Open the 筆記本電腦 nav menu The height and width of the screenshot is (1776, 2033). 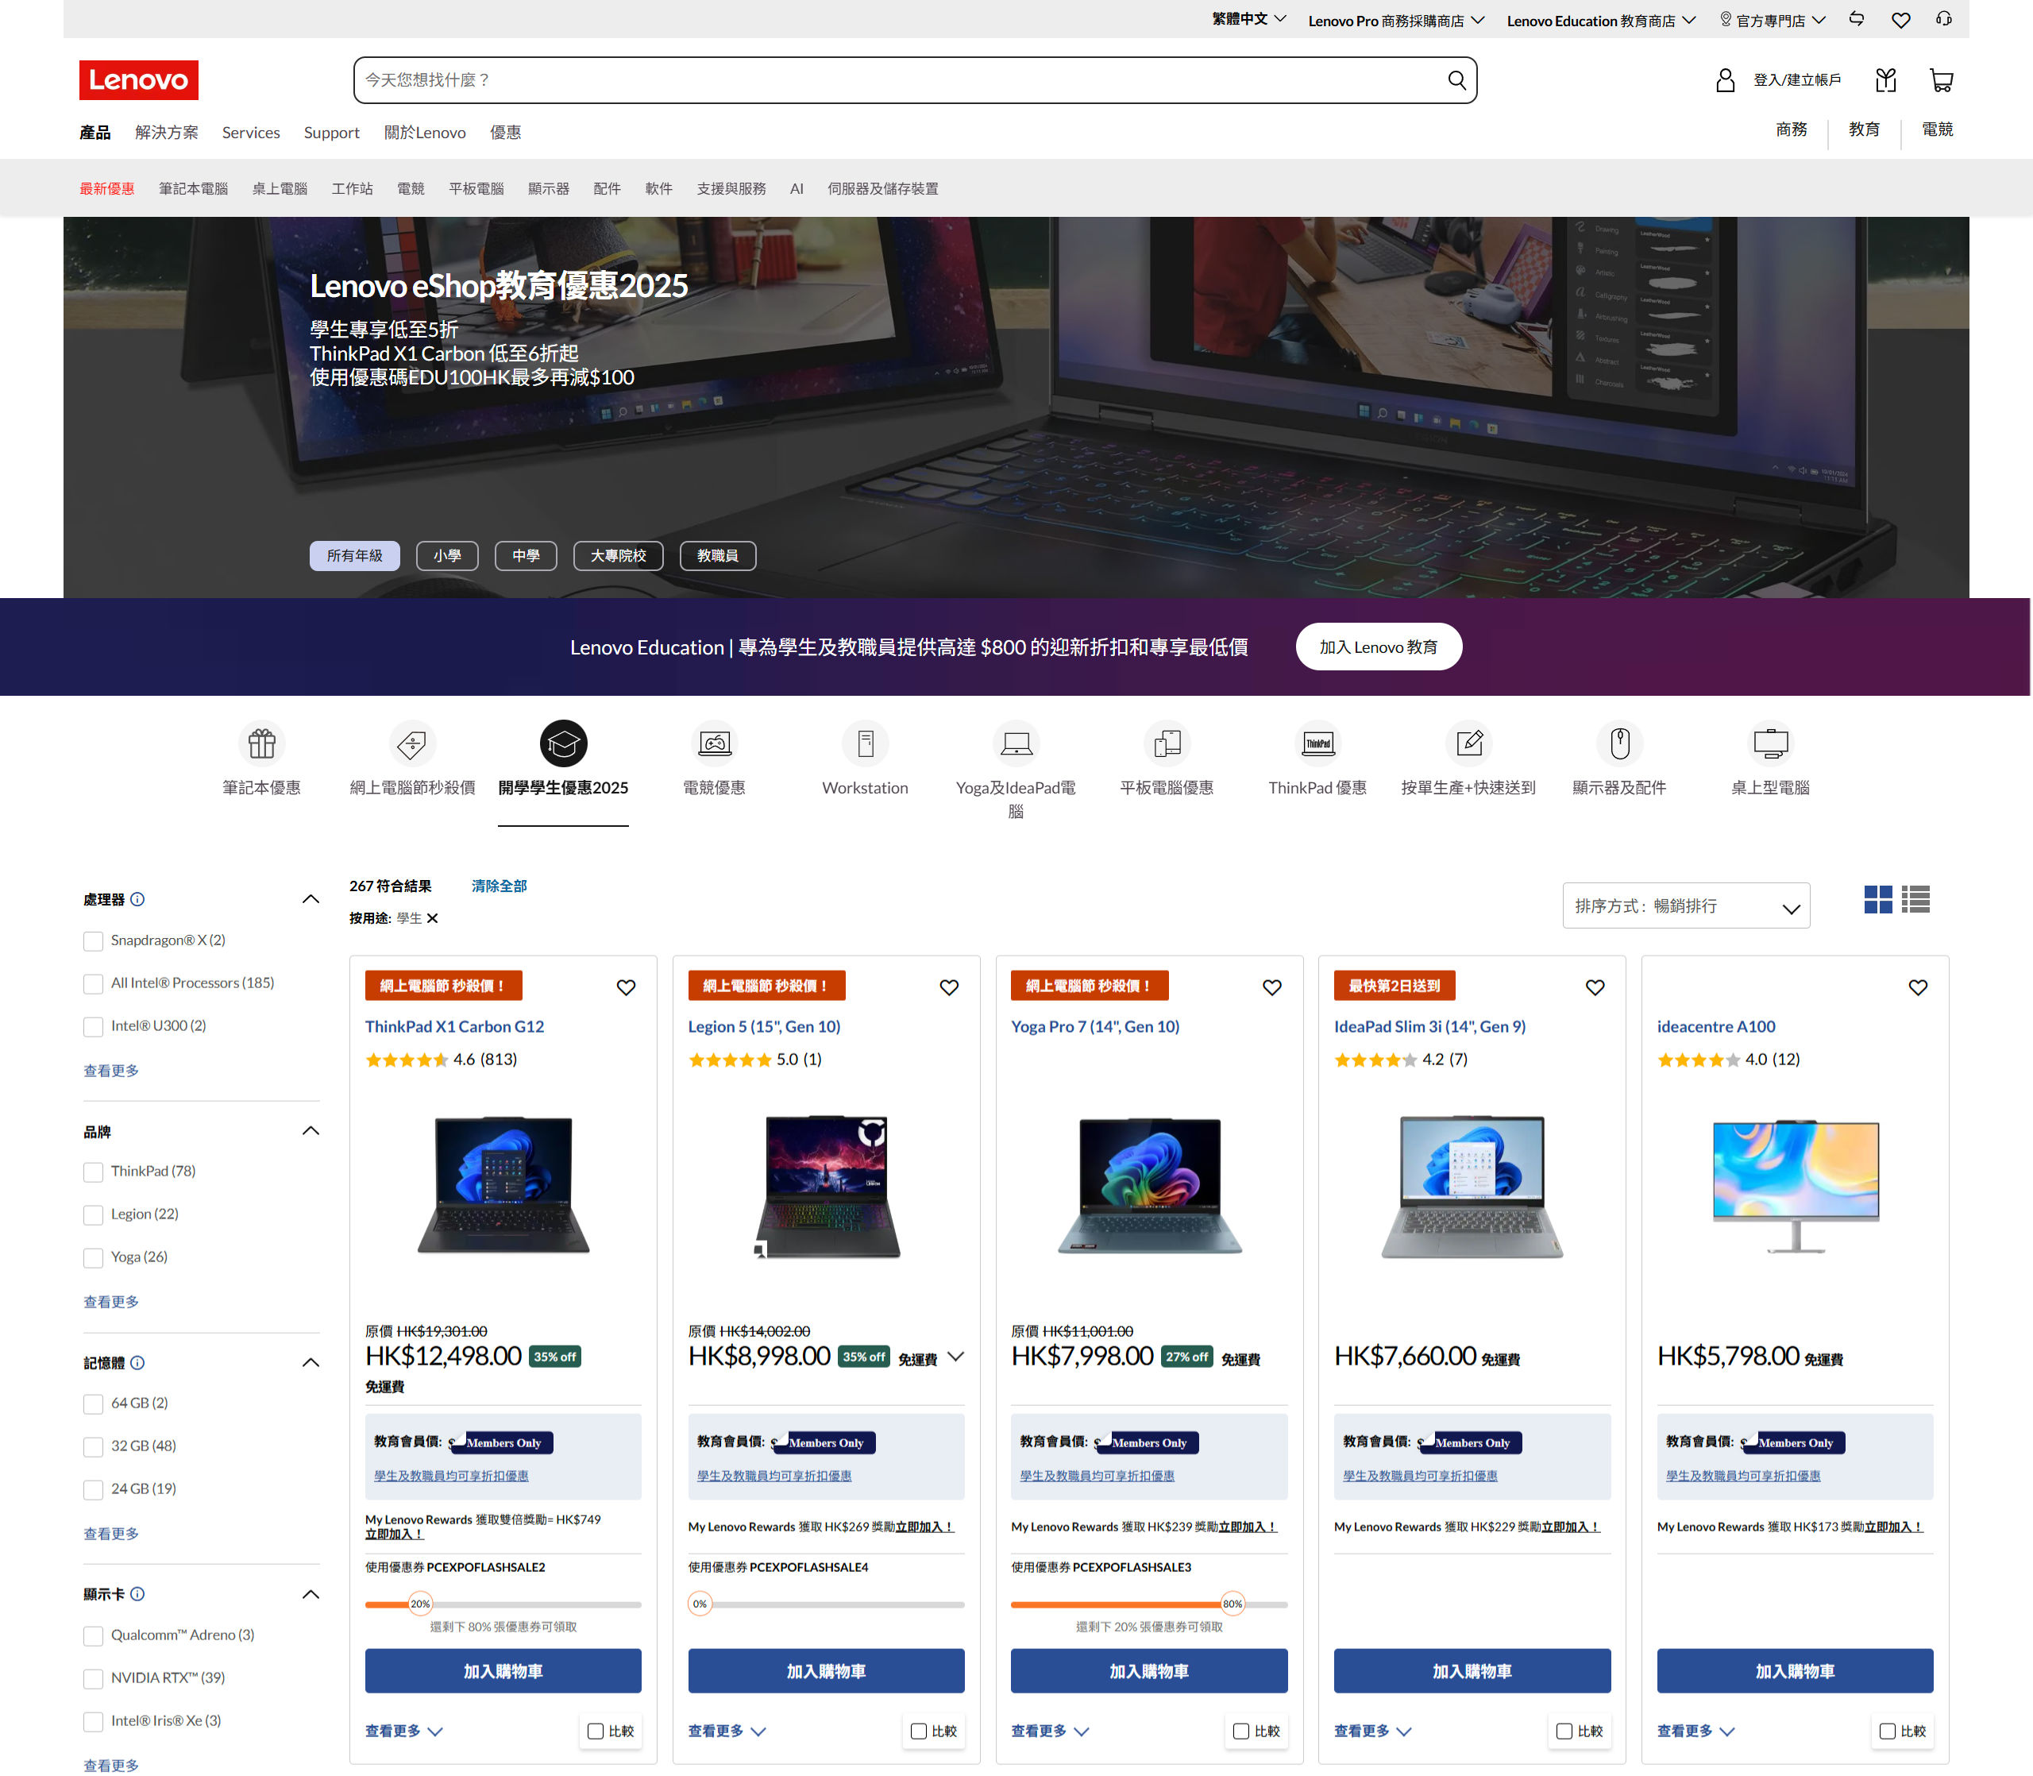click(x=193, y=188)
